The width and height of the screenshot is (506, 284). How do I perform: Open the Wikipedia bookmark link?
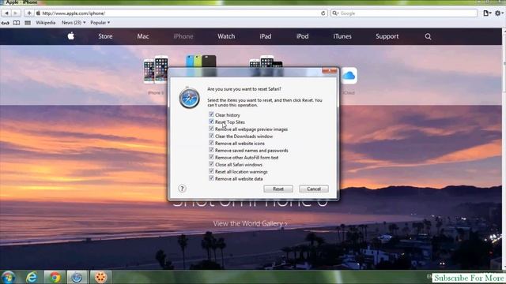[x=46, y=23]
